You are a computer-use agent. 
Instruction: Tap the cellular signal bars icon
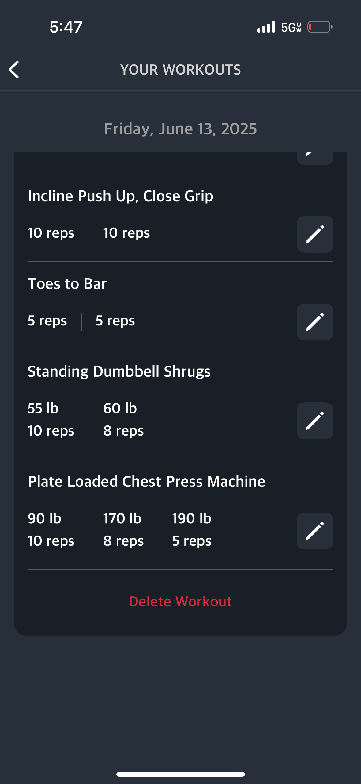(266, 27)
